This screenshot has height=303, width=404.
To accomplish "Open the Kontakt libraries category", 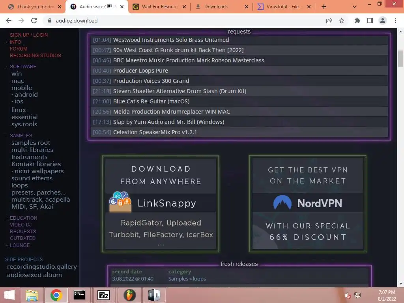I will point(36,164).
